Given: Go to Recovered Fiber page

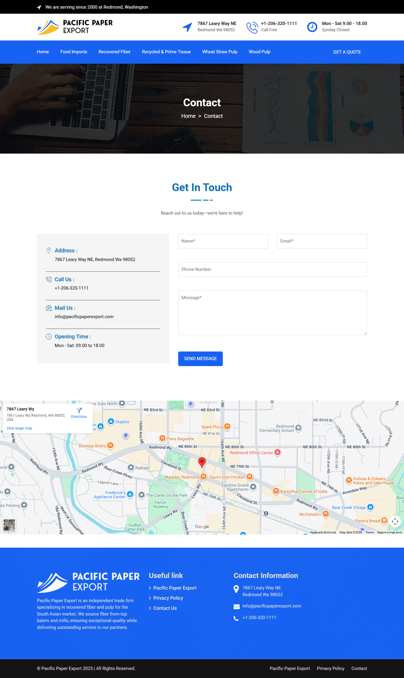Looking at the screenshot, I should [115, 52].
